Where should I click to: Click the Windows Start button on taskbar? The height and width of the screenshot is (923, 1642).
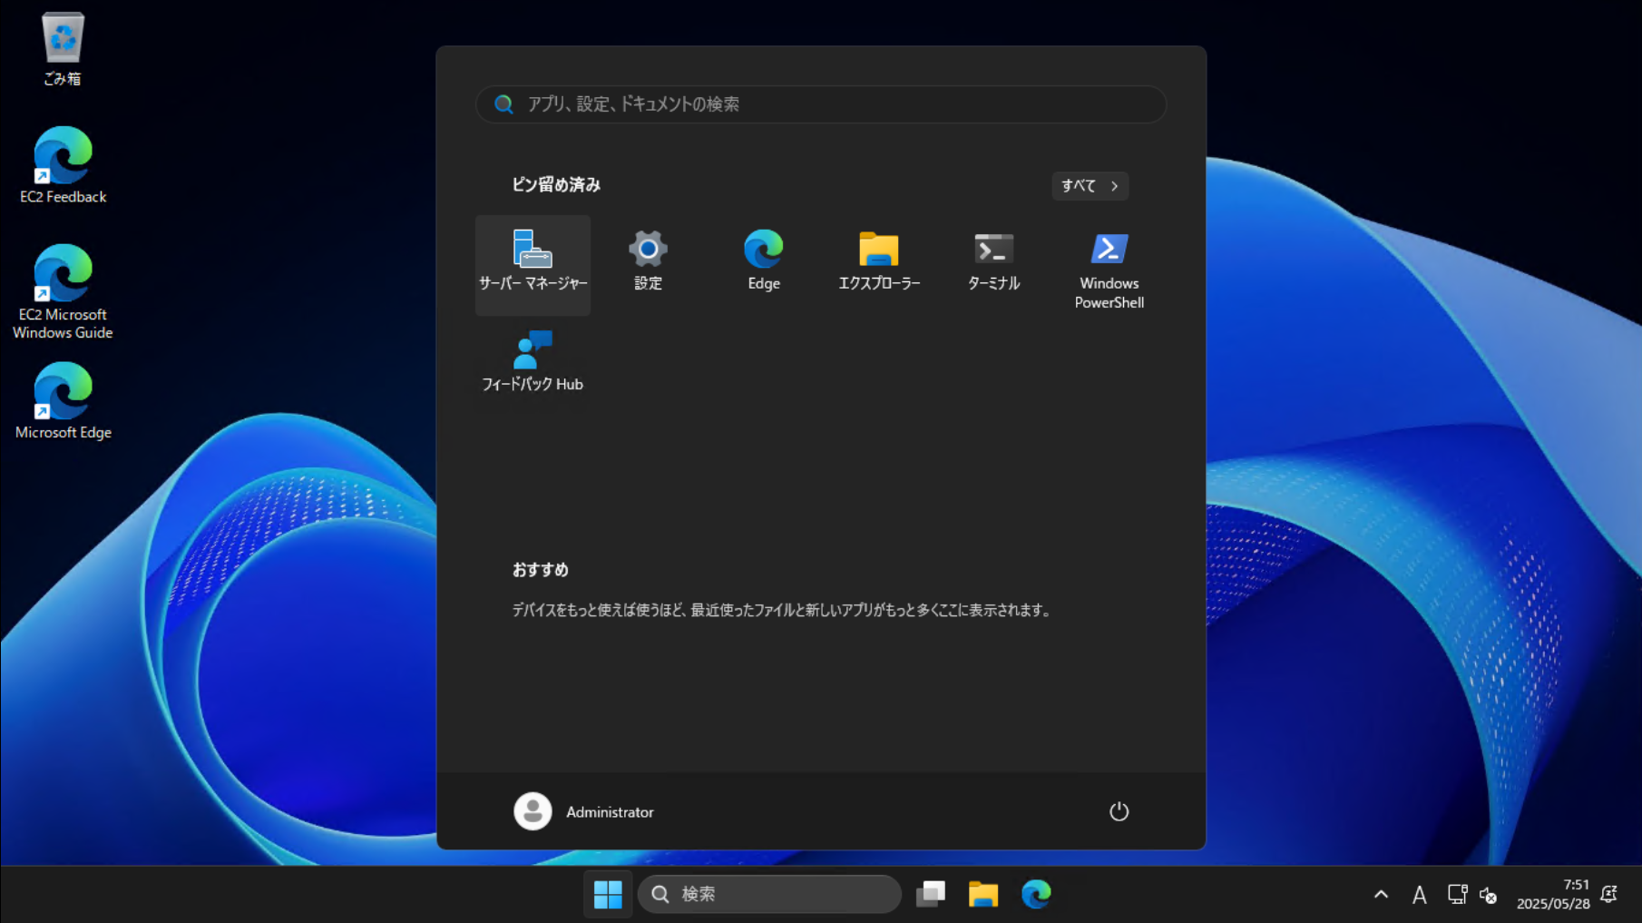coord(608,894)
